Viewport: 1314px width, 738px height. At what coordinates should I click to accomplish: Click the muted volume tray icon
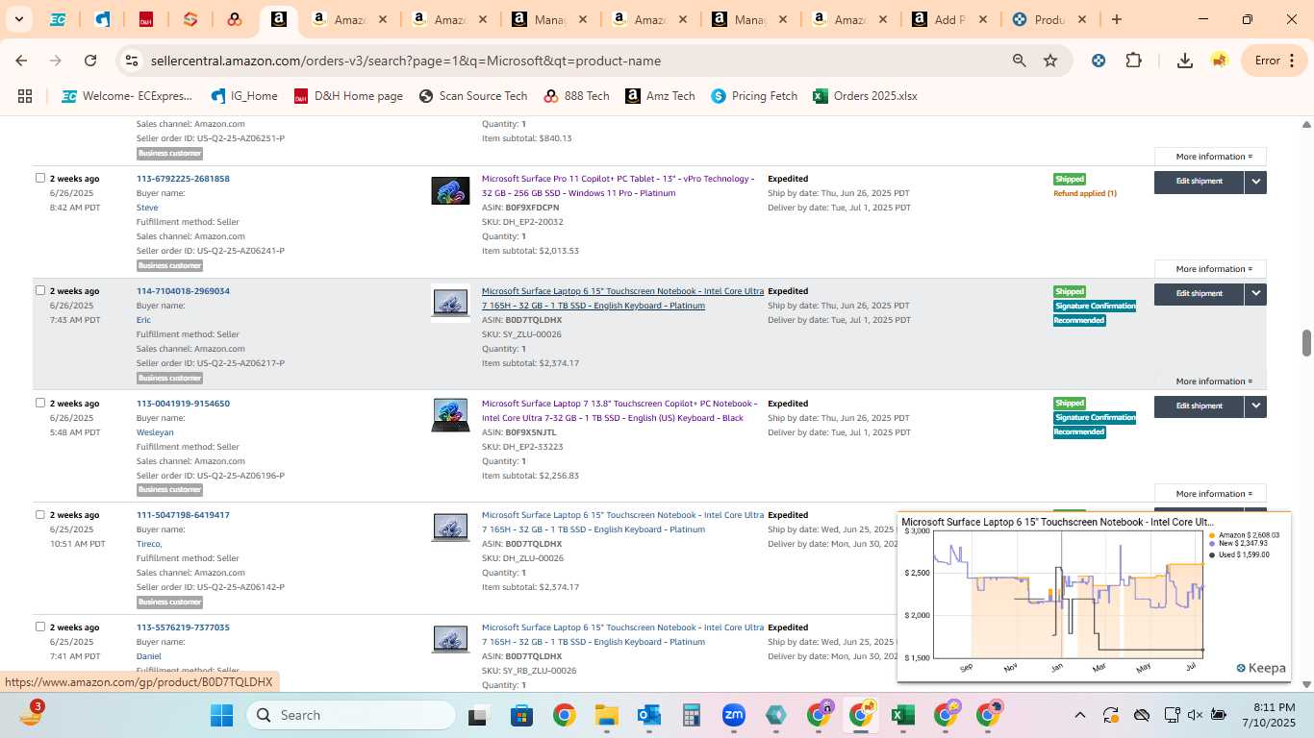pos(1195,715)
